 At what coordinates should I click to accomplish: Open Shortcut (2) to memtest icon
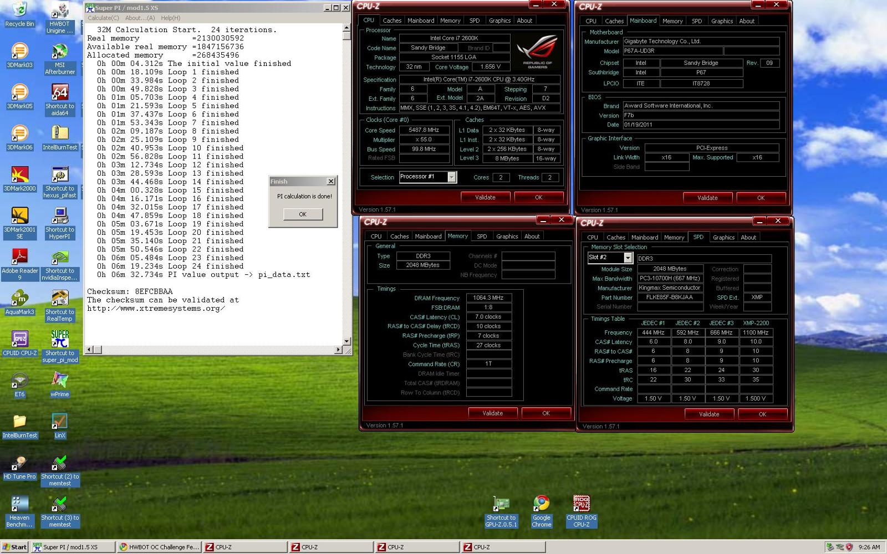[x=60, y=471]
